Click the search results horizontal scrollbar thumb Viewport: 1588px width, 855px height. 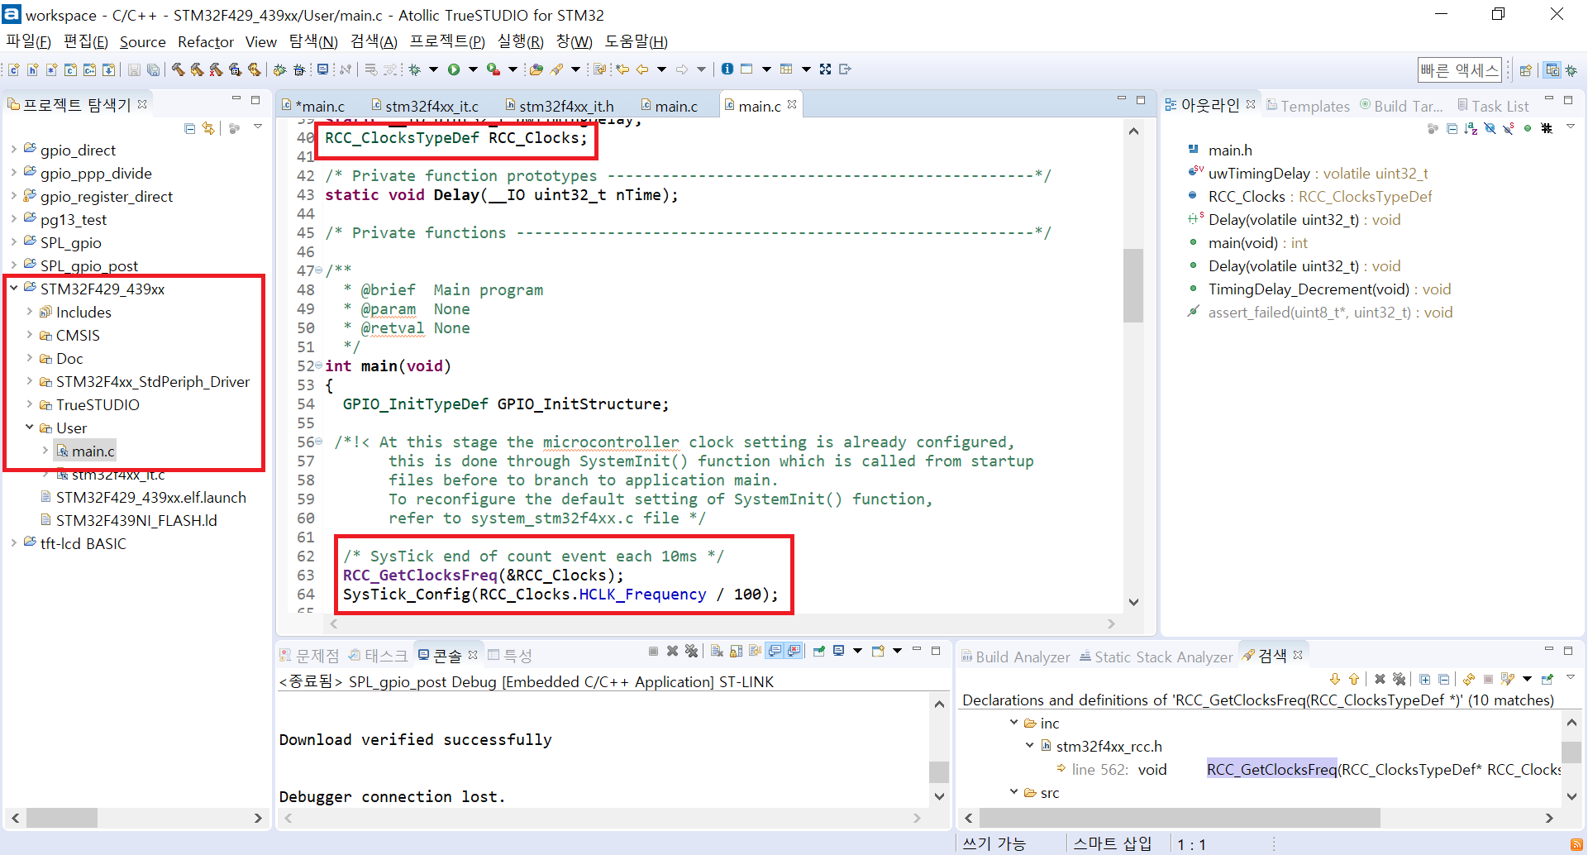pyautogui.click(x=1180, y=818)
